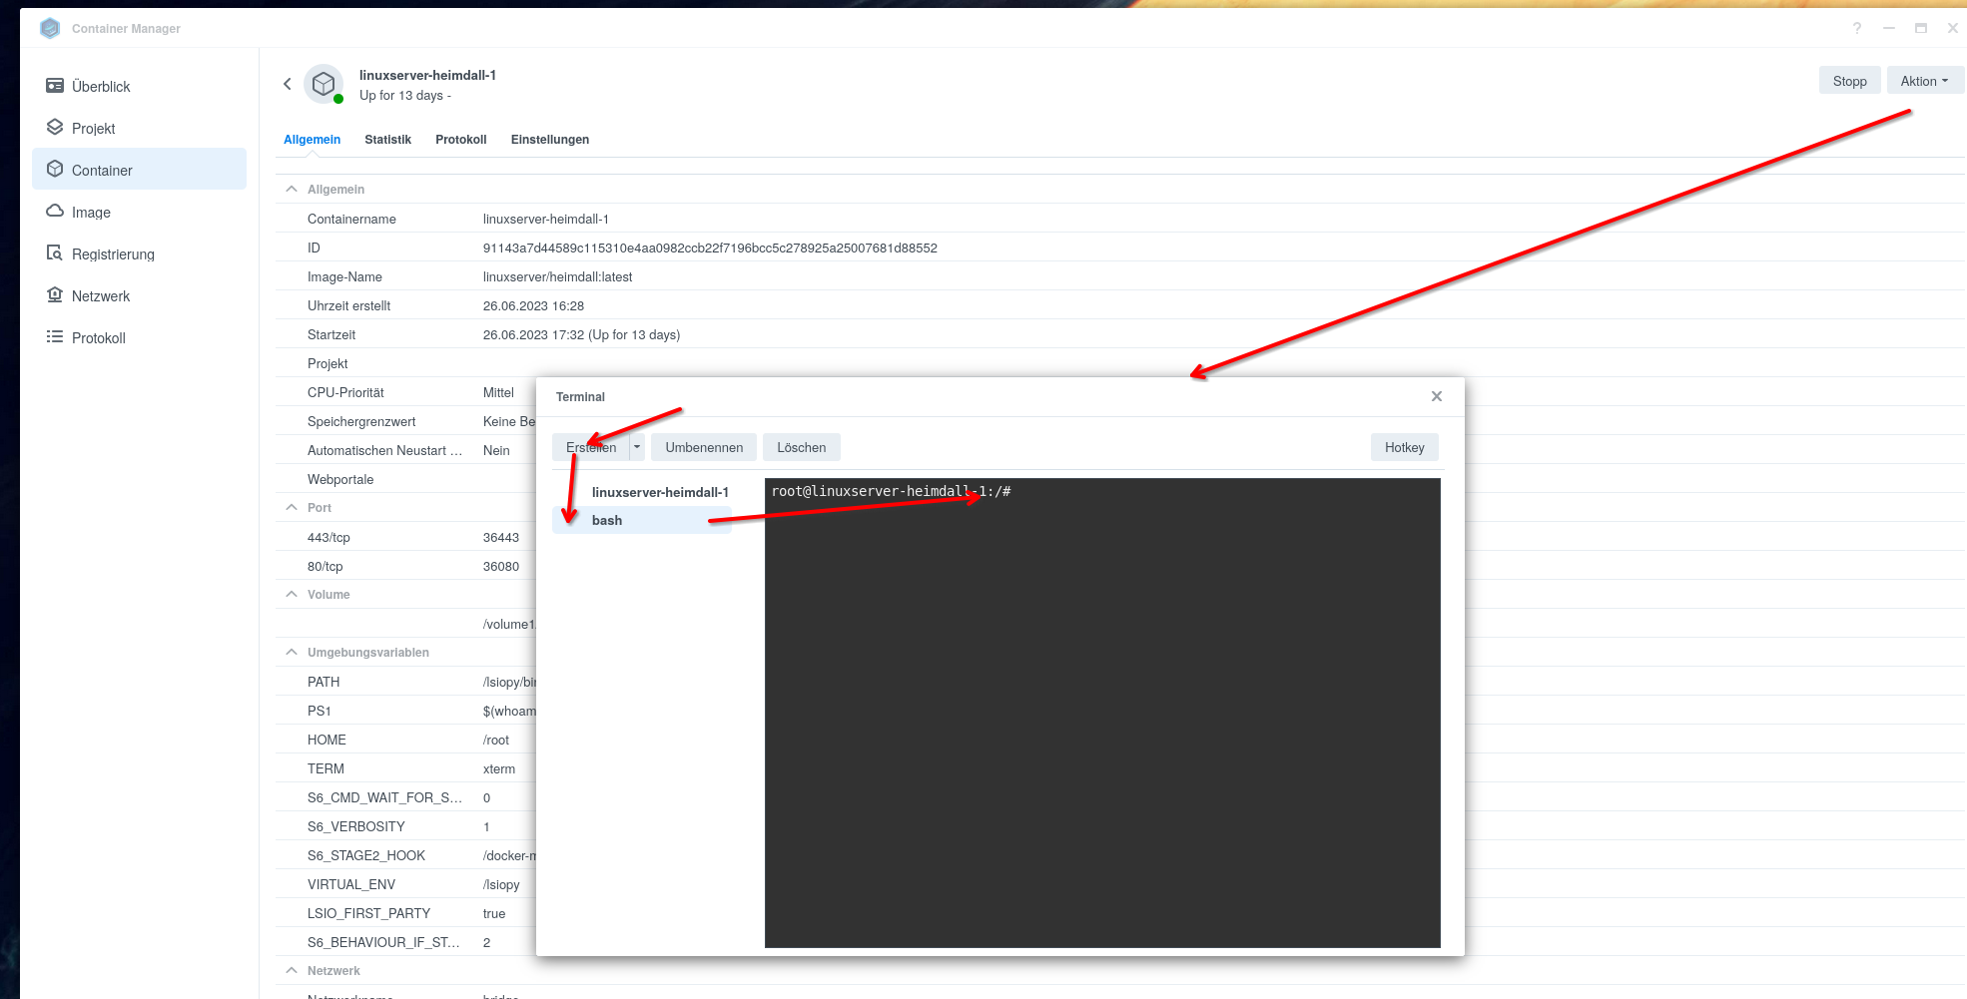
Task: Click the Startzeit value 26.06.2023 17:32
Action: [x=581, y=334]
